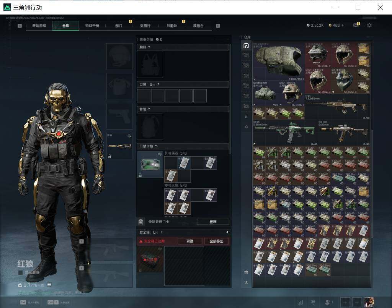Open the statistics bar chart icon

[300, 302]
